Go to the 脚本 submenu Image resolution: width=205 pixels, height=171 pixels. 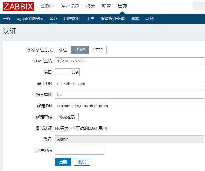pos(135,19)
